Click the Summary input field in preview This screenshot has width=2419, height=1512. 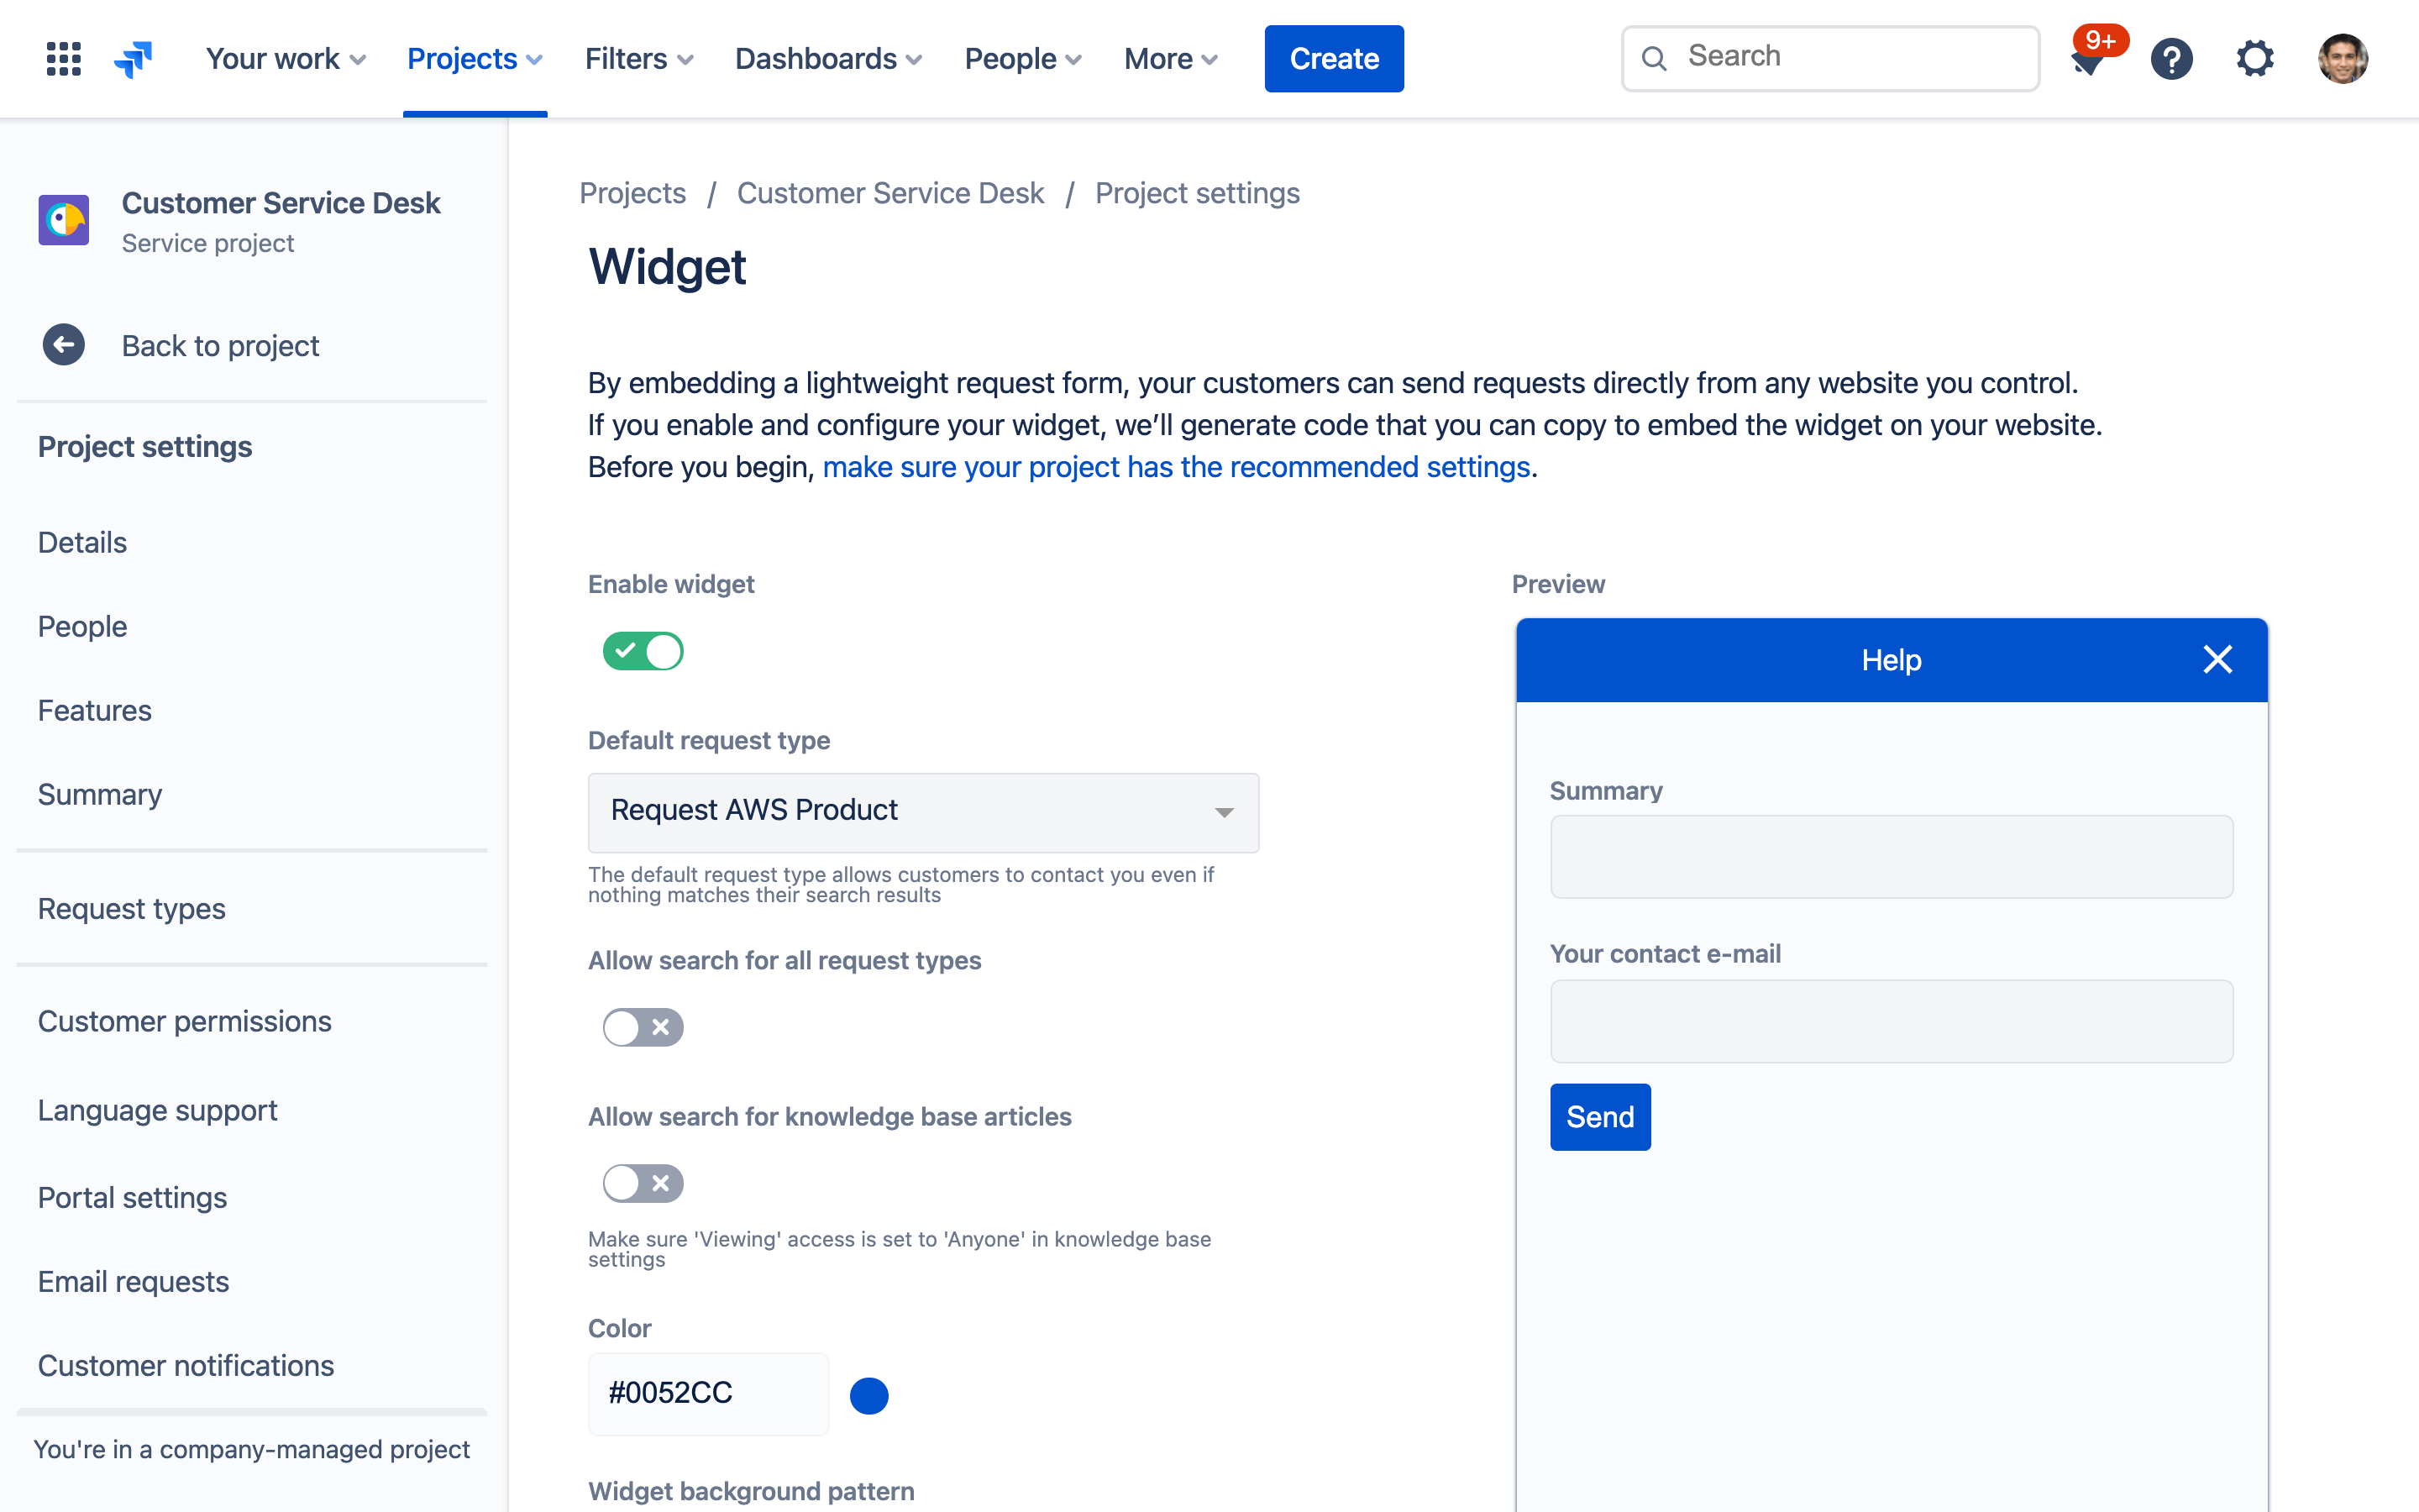click(x=1892, y=857)
